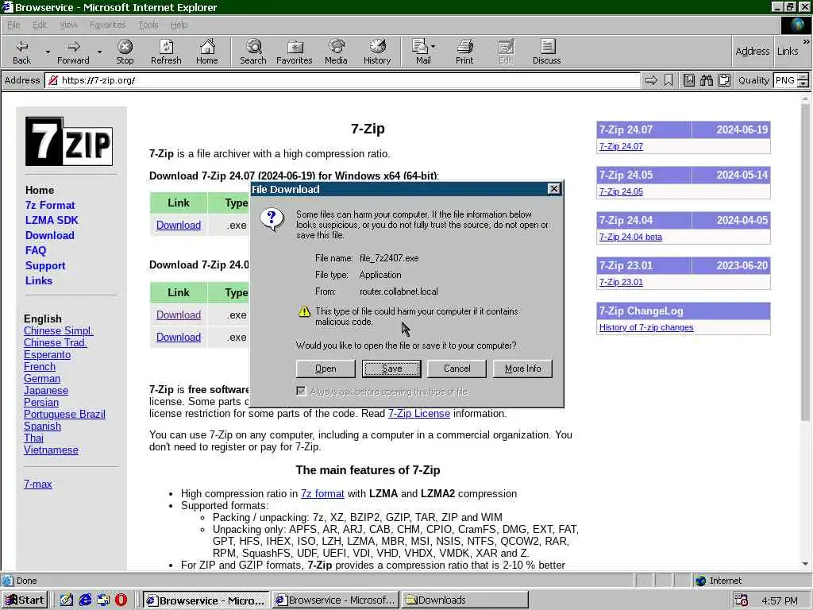Image resolution: width=813 pixels, height=610 pixels.
Task: Open the LZMA SDK sidebar link
Action: [x=52, y=221]
